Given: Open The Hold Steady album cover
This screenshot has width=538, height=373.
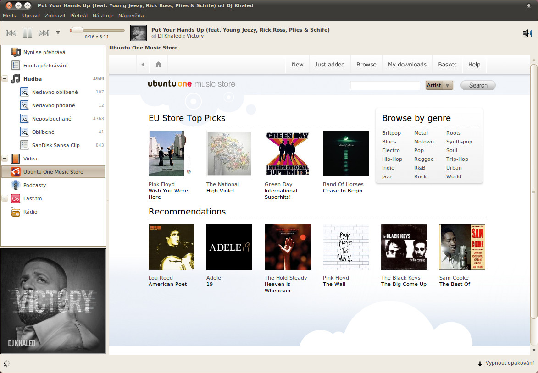Looking at the screenshot, I should 288,247.
